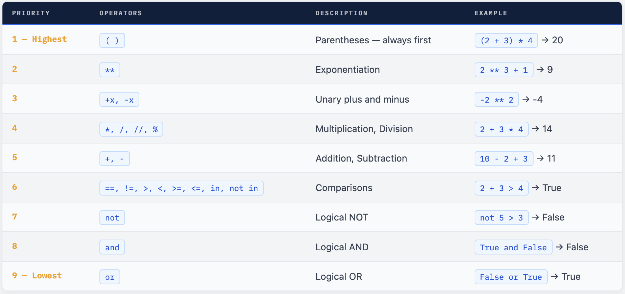Viewport: 625px width, 294px height.
Task: Click the 'Logical NOT' description text
Action: click(342, 217)
